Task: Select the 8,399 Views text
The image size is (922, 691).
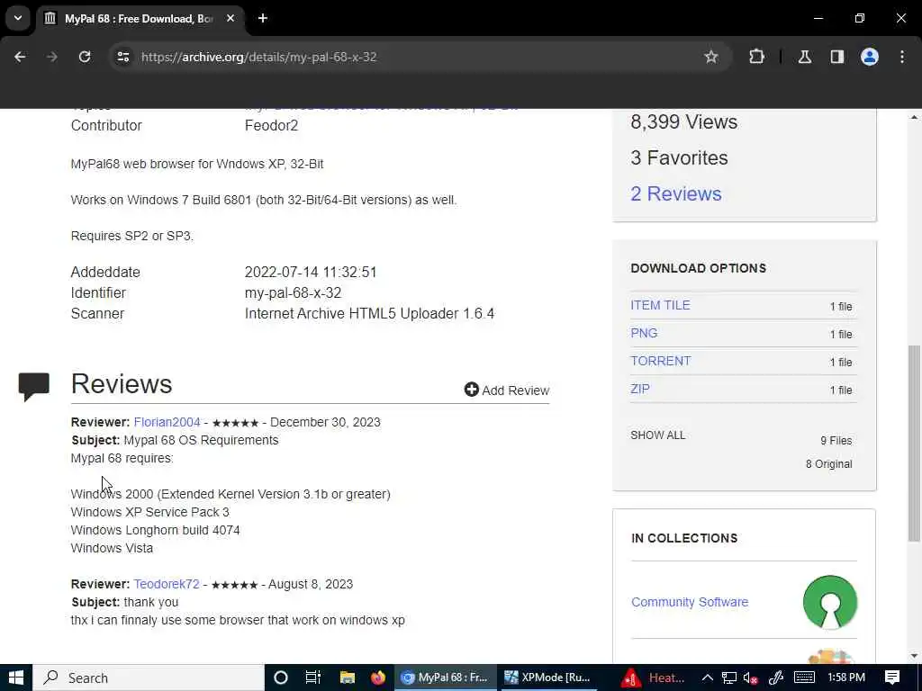Action: click(x=684, y=122)
